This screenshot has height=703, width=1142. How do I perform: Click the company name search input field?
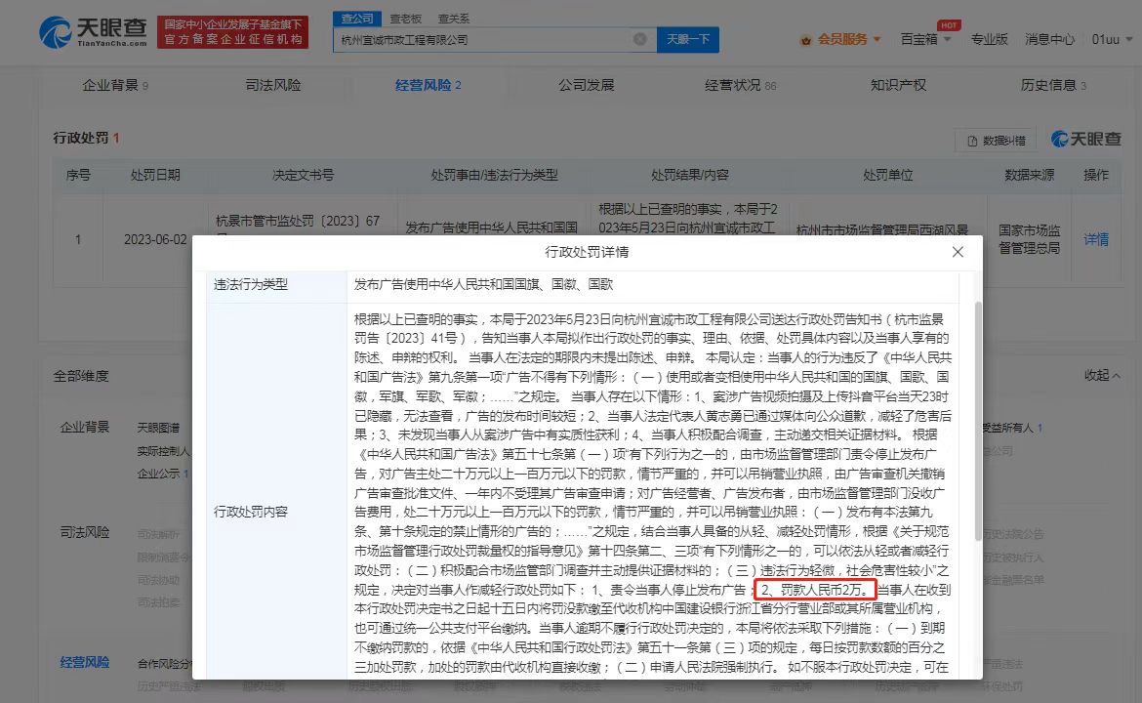tap(483, 40)
